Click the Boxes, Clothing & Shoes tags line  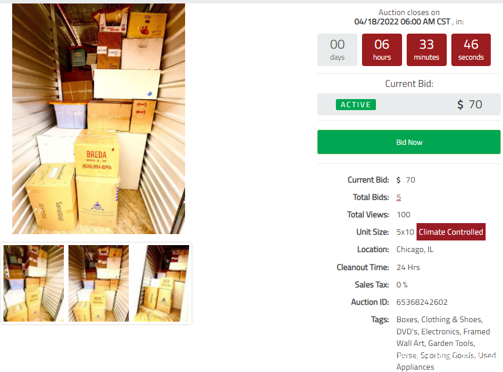click(440, 319)
